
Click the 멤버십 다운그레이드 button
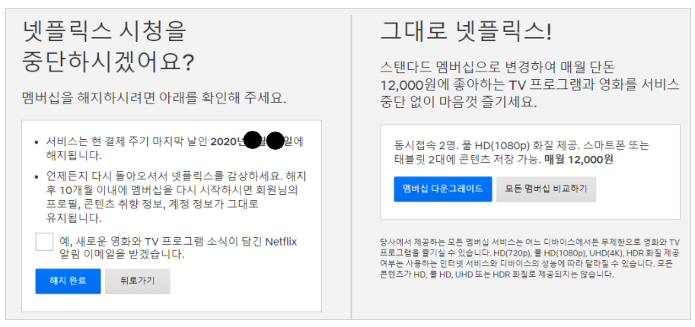tap(443, 189)
